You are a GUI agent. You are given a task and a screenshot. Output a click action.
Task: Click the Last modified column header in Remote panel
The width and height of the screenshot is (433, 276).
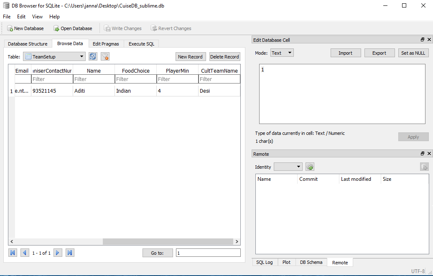pos(360,179)
